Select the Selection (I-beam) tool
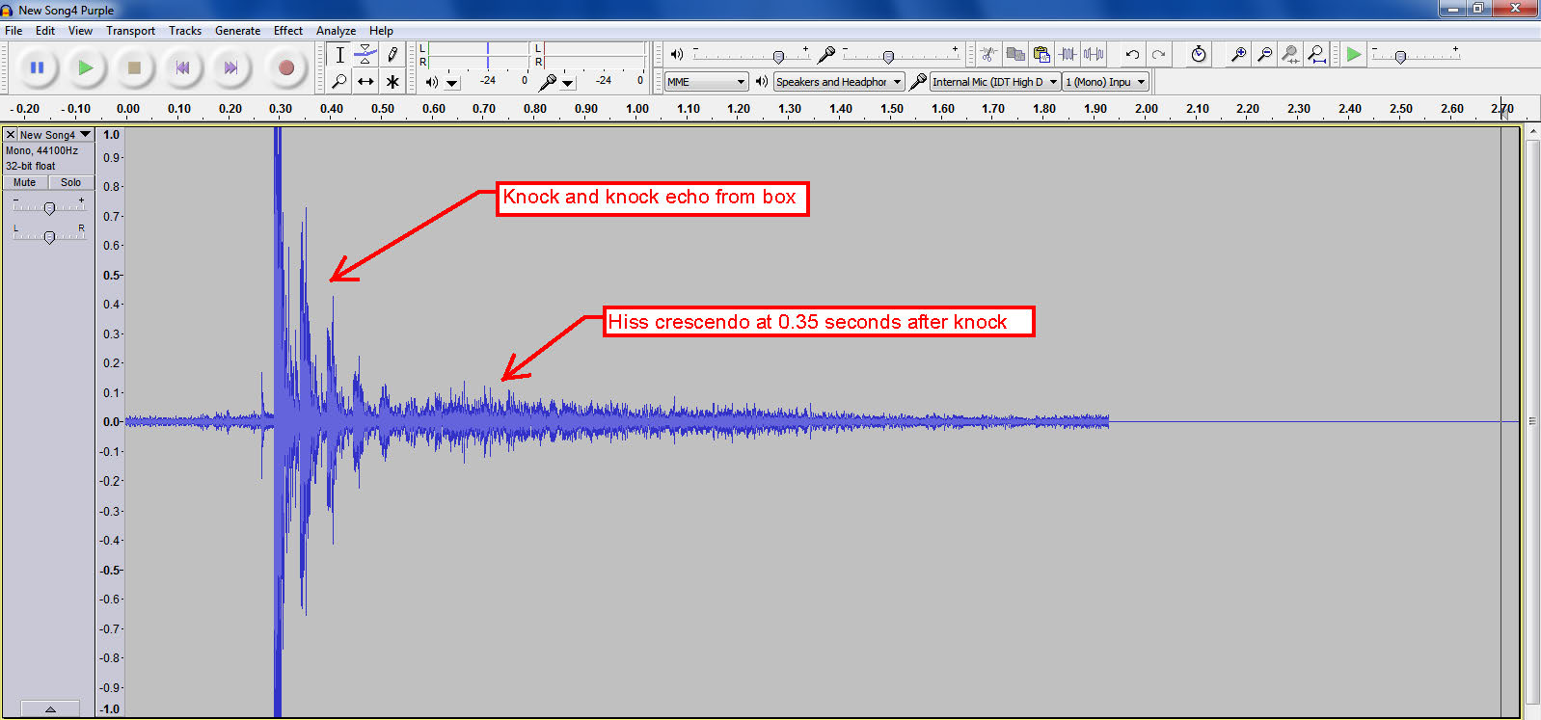Screen dimensions: 1541x720 [339, 55]
